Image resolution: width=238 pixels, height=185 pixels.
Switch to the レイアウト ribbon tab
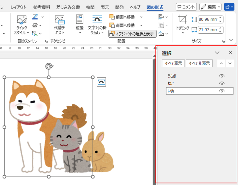click(18, 7)
